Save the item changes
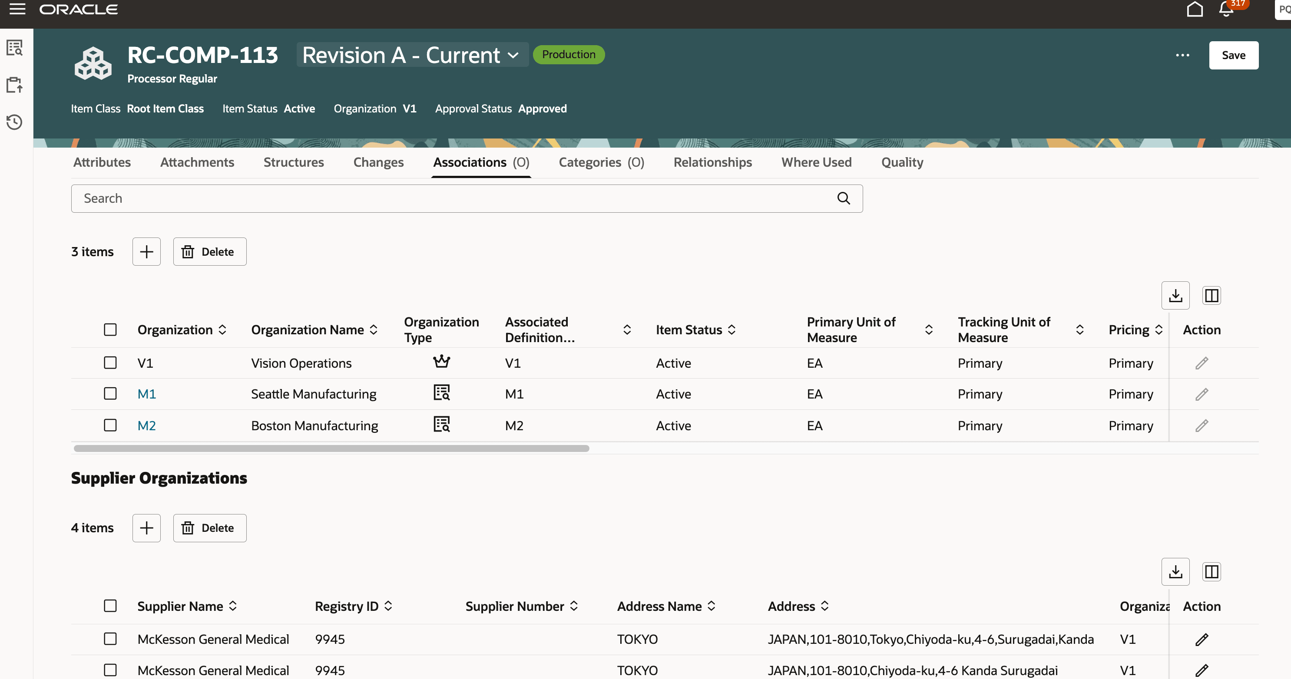The height and width of the screenshot is (679, 1291). point(1234,55)
